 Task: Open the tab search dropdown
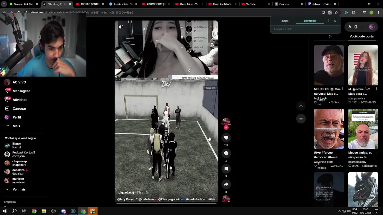[x=4, y=4]
